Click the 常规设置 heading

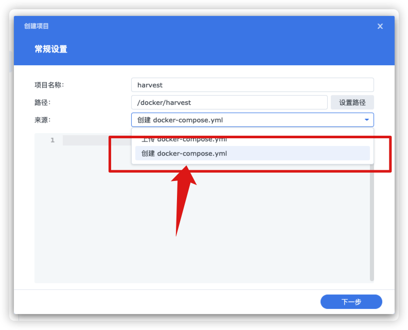[x=51, y=49]
